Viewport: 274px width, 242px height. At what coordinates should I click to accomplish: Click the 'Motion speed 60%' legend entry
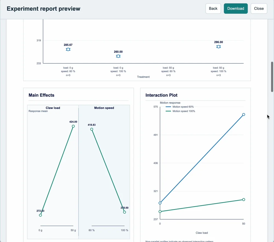183,107
